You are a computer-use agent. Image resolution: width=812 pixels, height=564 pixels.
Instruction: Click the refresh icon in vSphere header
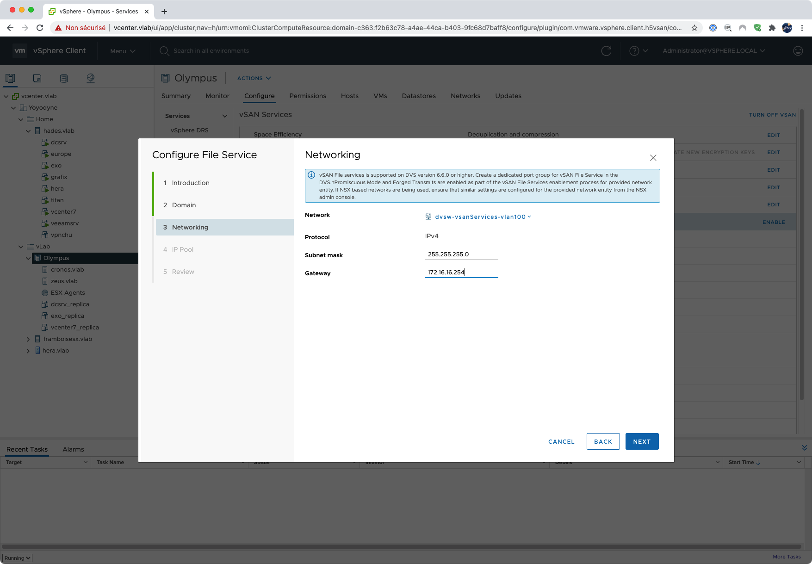(606, 51)
